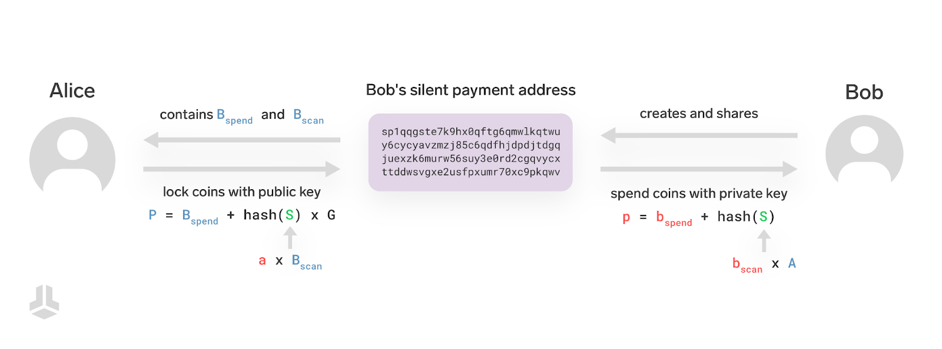This screenshot has height=349, width=942.
Task: Click "spend coins with private key" caption
Action: click(x=699, y=193)
